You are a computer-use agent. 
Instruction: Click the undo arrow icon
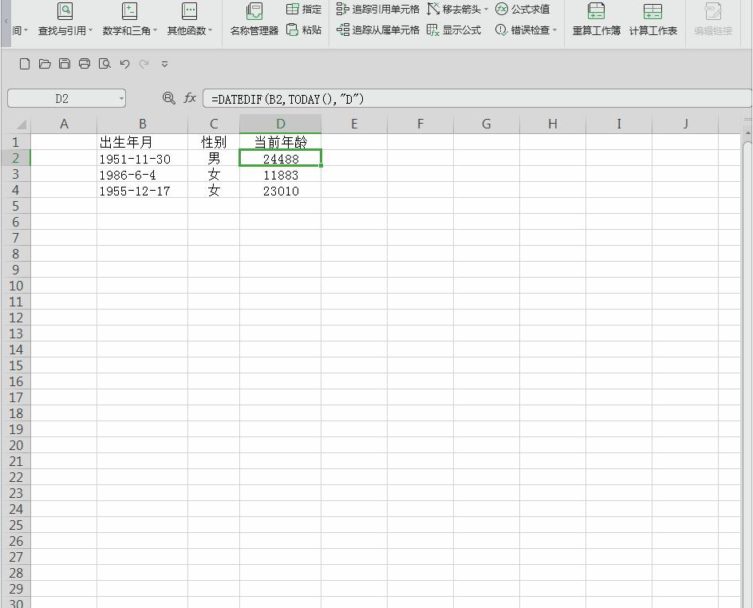tap(124, 64)
